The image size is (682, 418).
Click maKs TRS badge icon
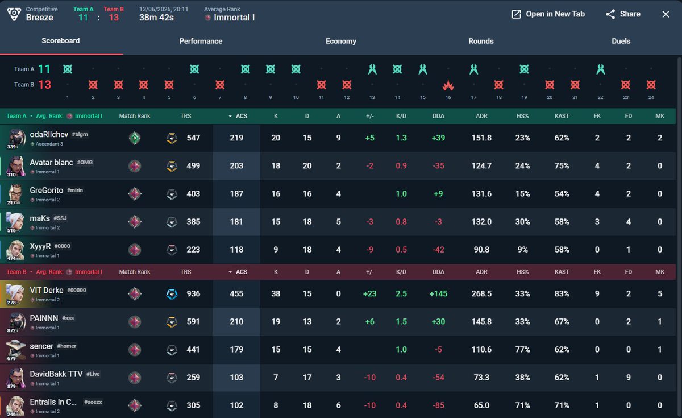(x=171, y=222)
